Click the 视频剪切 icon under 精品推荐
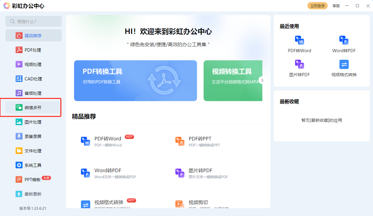 click(x=180, y=204)
